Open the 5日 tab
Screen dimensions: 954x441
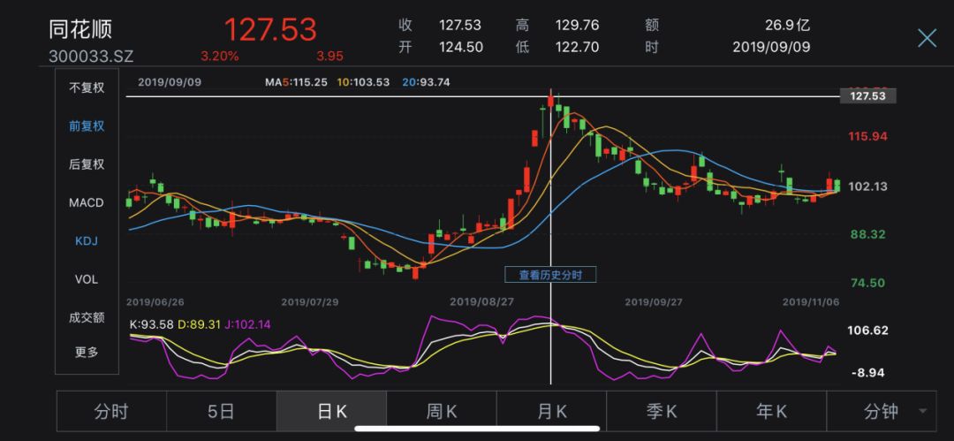222,412
